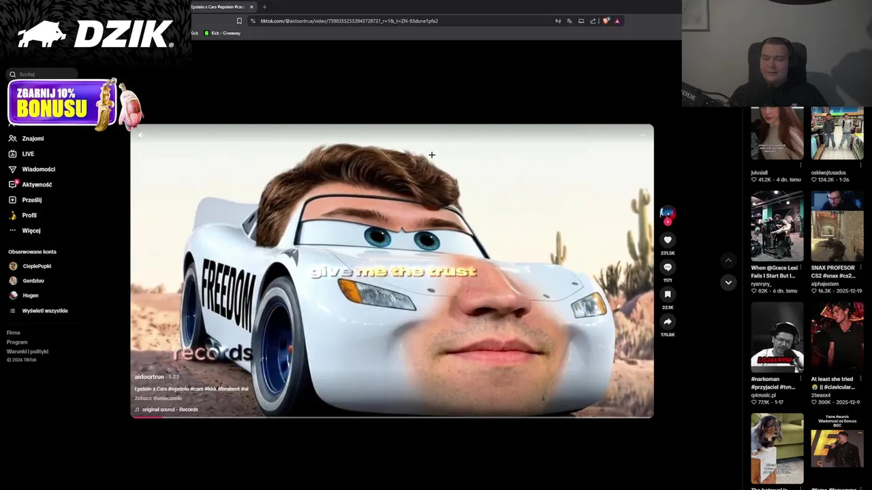The height and width of the screenshot is (490, 872).
Task: Click the Szukaj search field
Action: click(x=42, y=74)
